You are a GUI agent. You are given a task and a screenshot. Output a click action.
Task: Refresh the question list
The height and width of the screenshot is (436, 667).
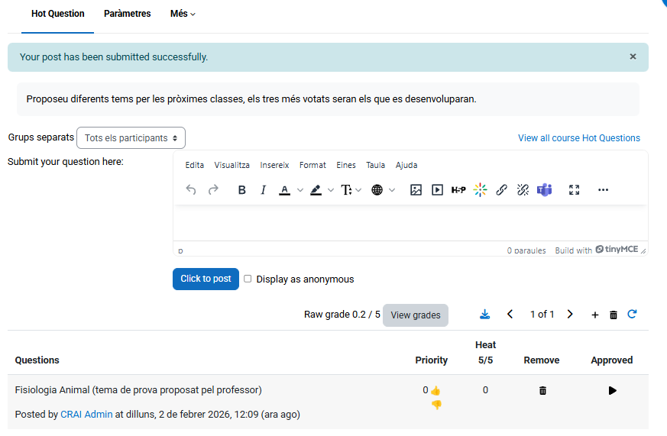pos(632,315)
